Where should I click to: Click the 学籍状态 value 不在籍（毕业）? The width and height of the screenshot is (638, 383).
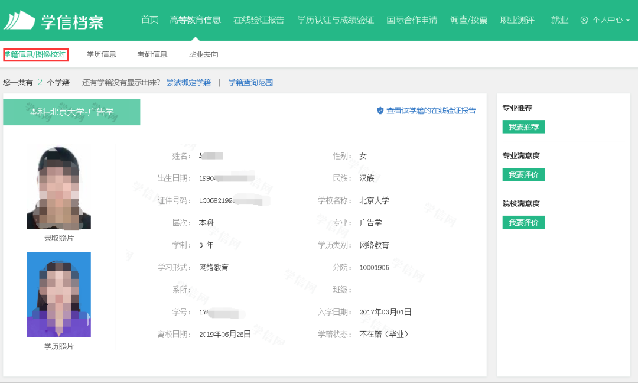[384, 335]
